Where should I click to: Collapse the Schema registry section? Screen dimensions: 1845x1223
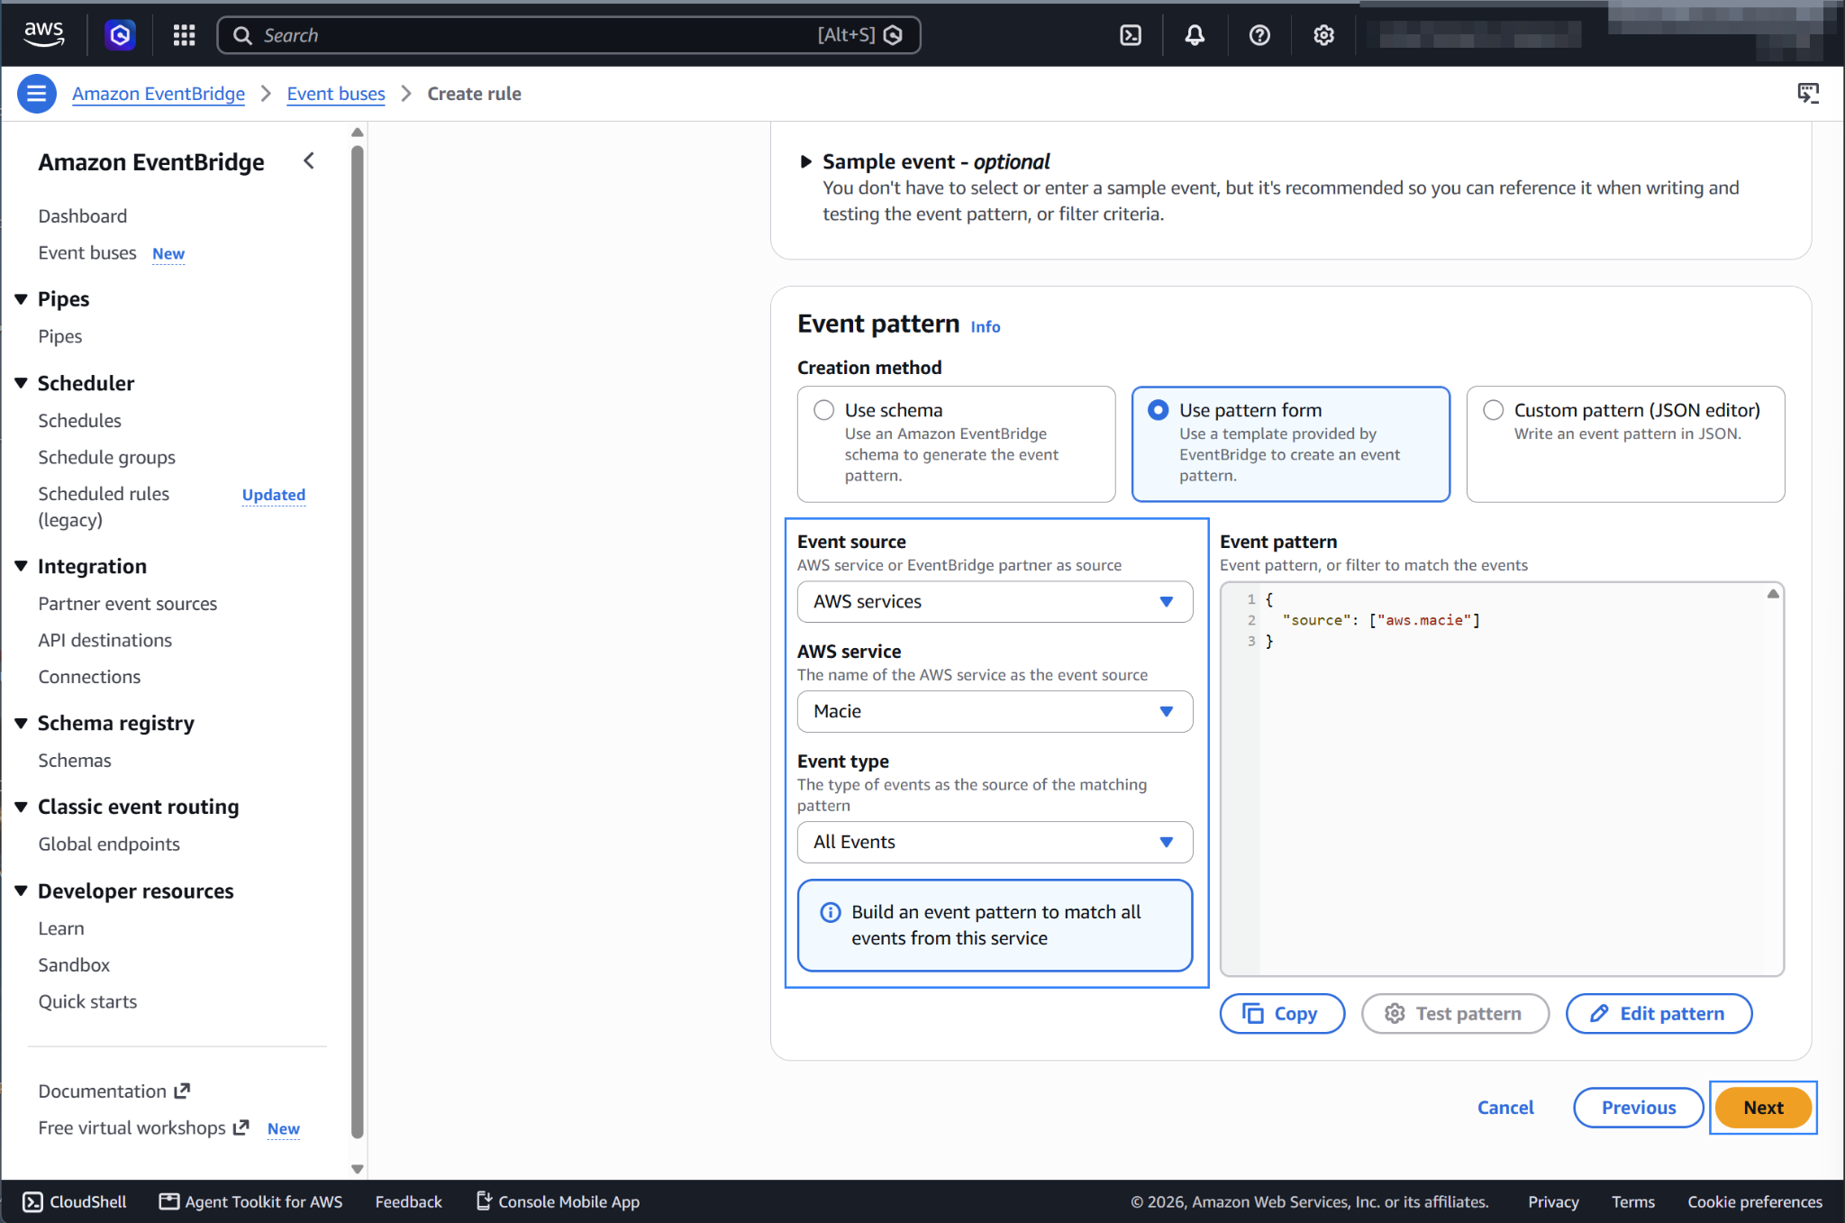(22, 723)
